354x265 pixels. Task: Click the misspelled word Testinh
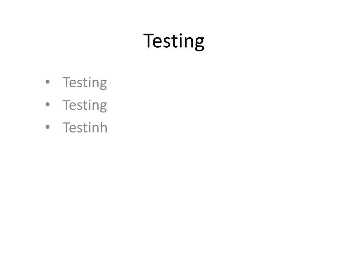pyautogui.click(x=85, y=127)
